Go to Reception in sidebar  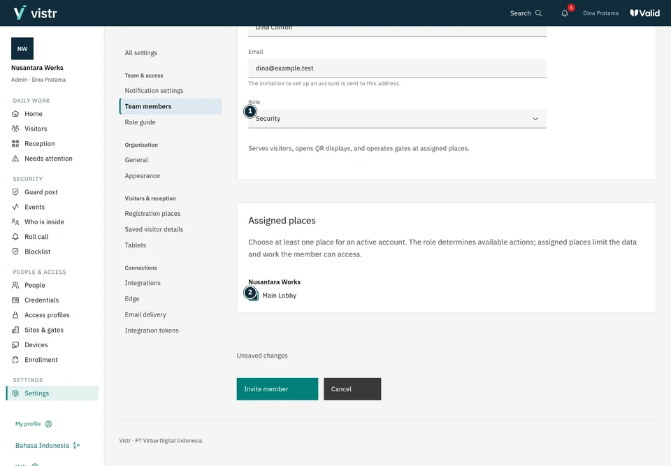(x=39, y=144)
